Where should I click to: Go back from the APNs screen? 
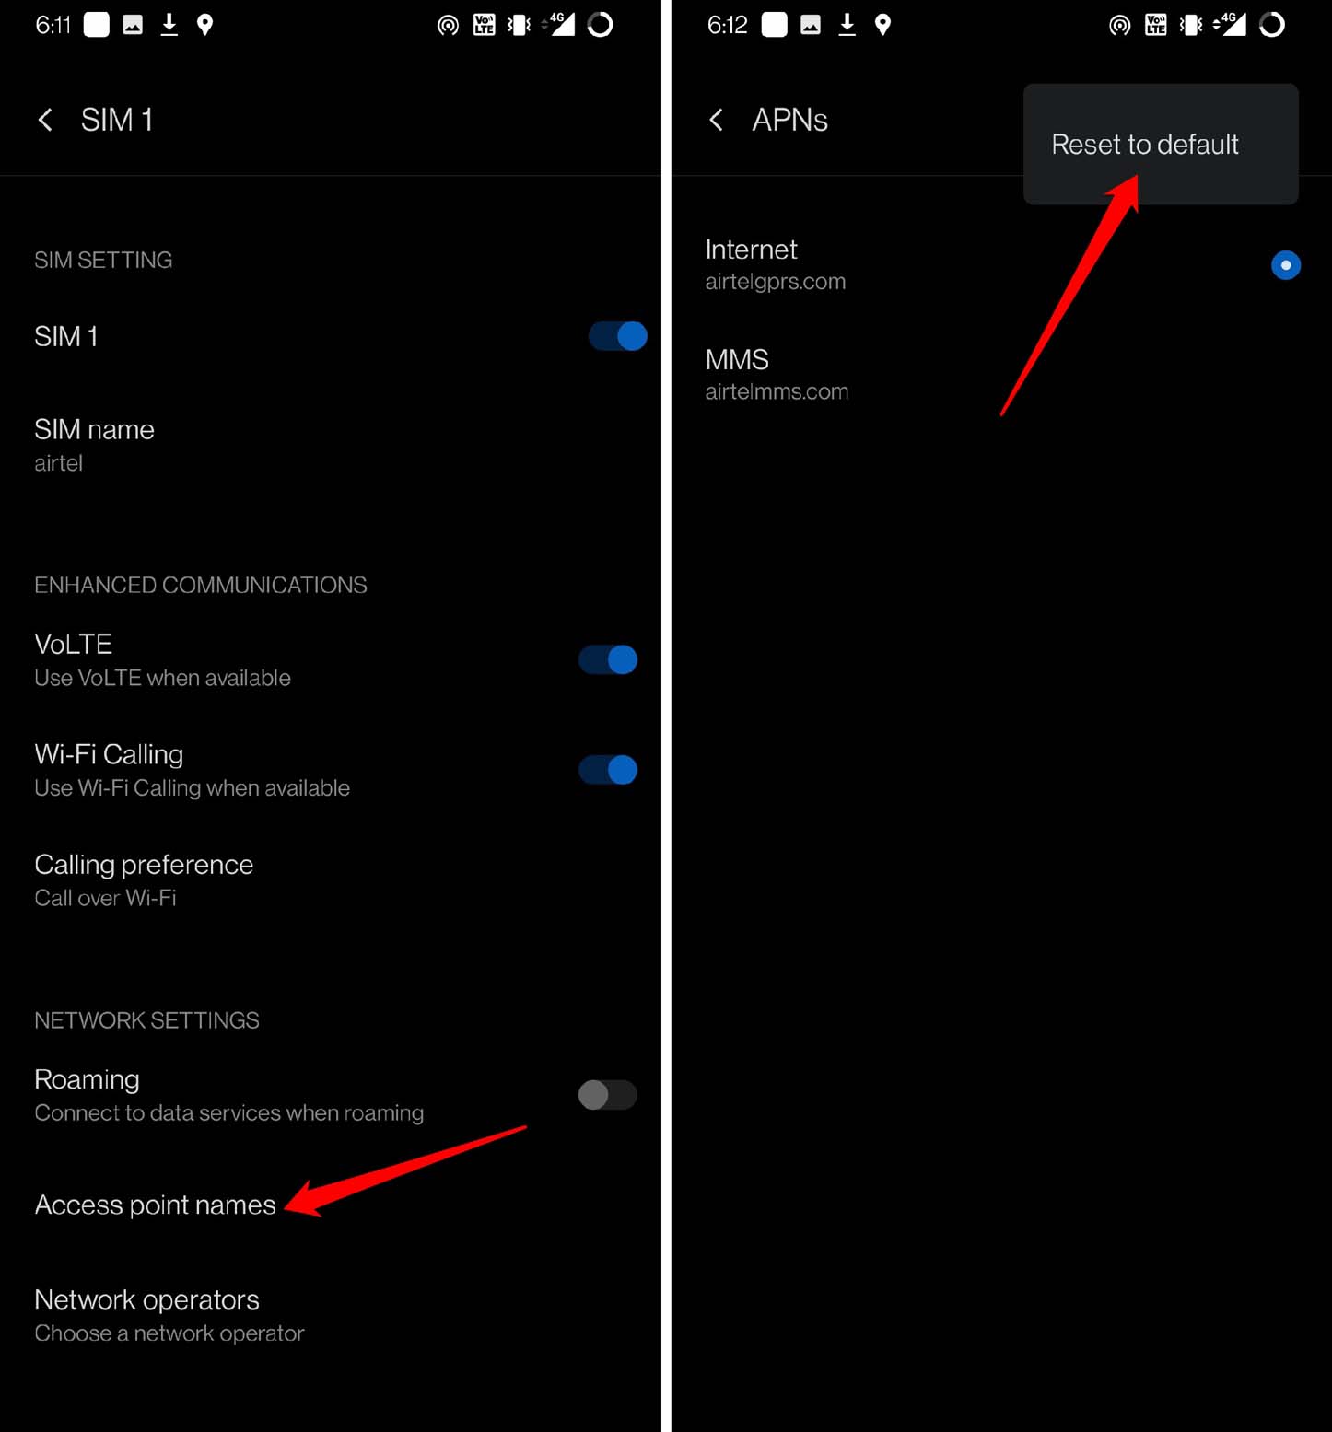(x=717, y=120)
